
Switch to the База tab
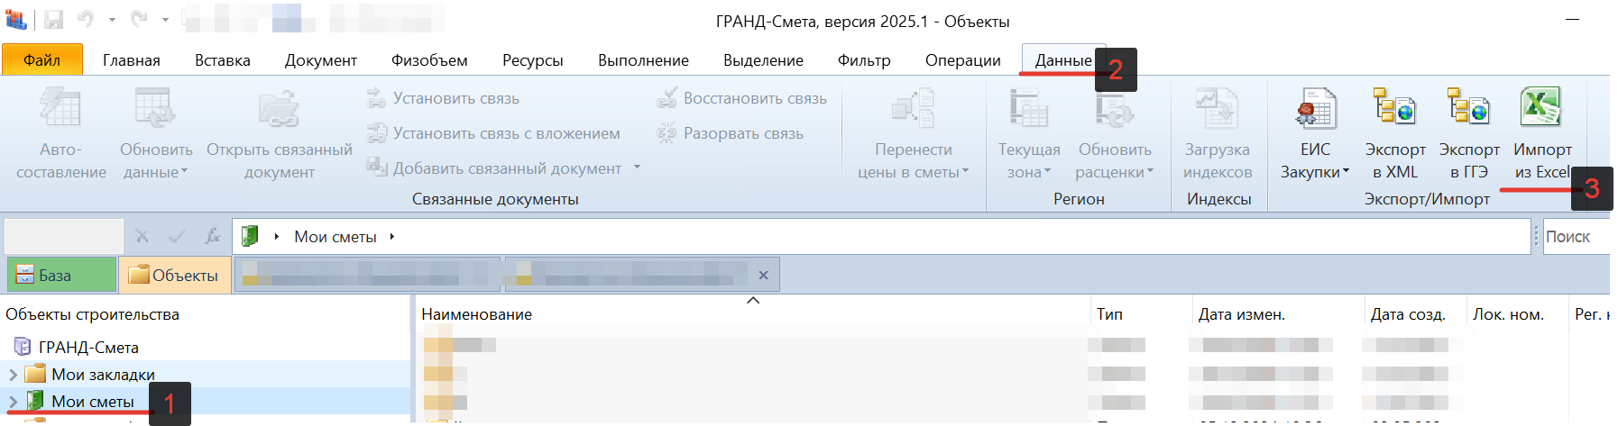(x=61, y=275)
